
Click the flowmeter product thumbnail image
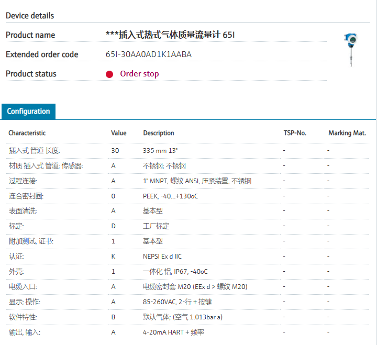(x=349, y=49)
